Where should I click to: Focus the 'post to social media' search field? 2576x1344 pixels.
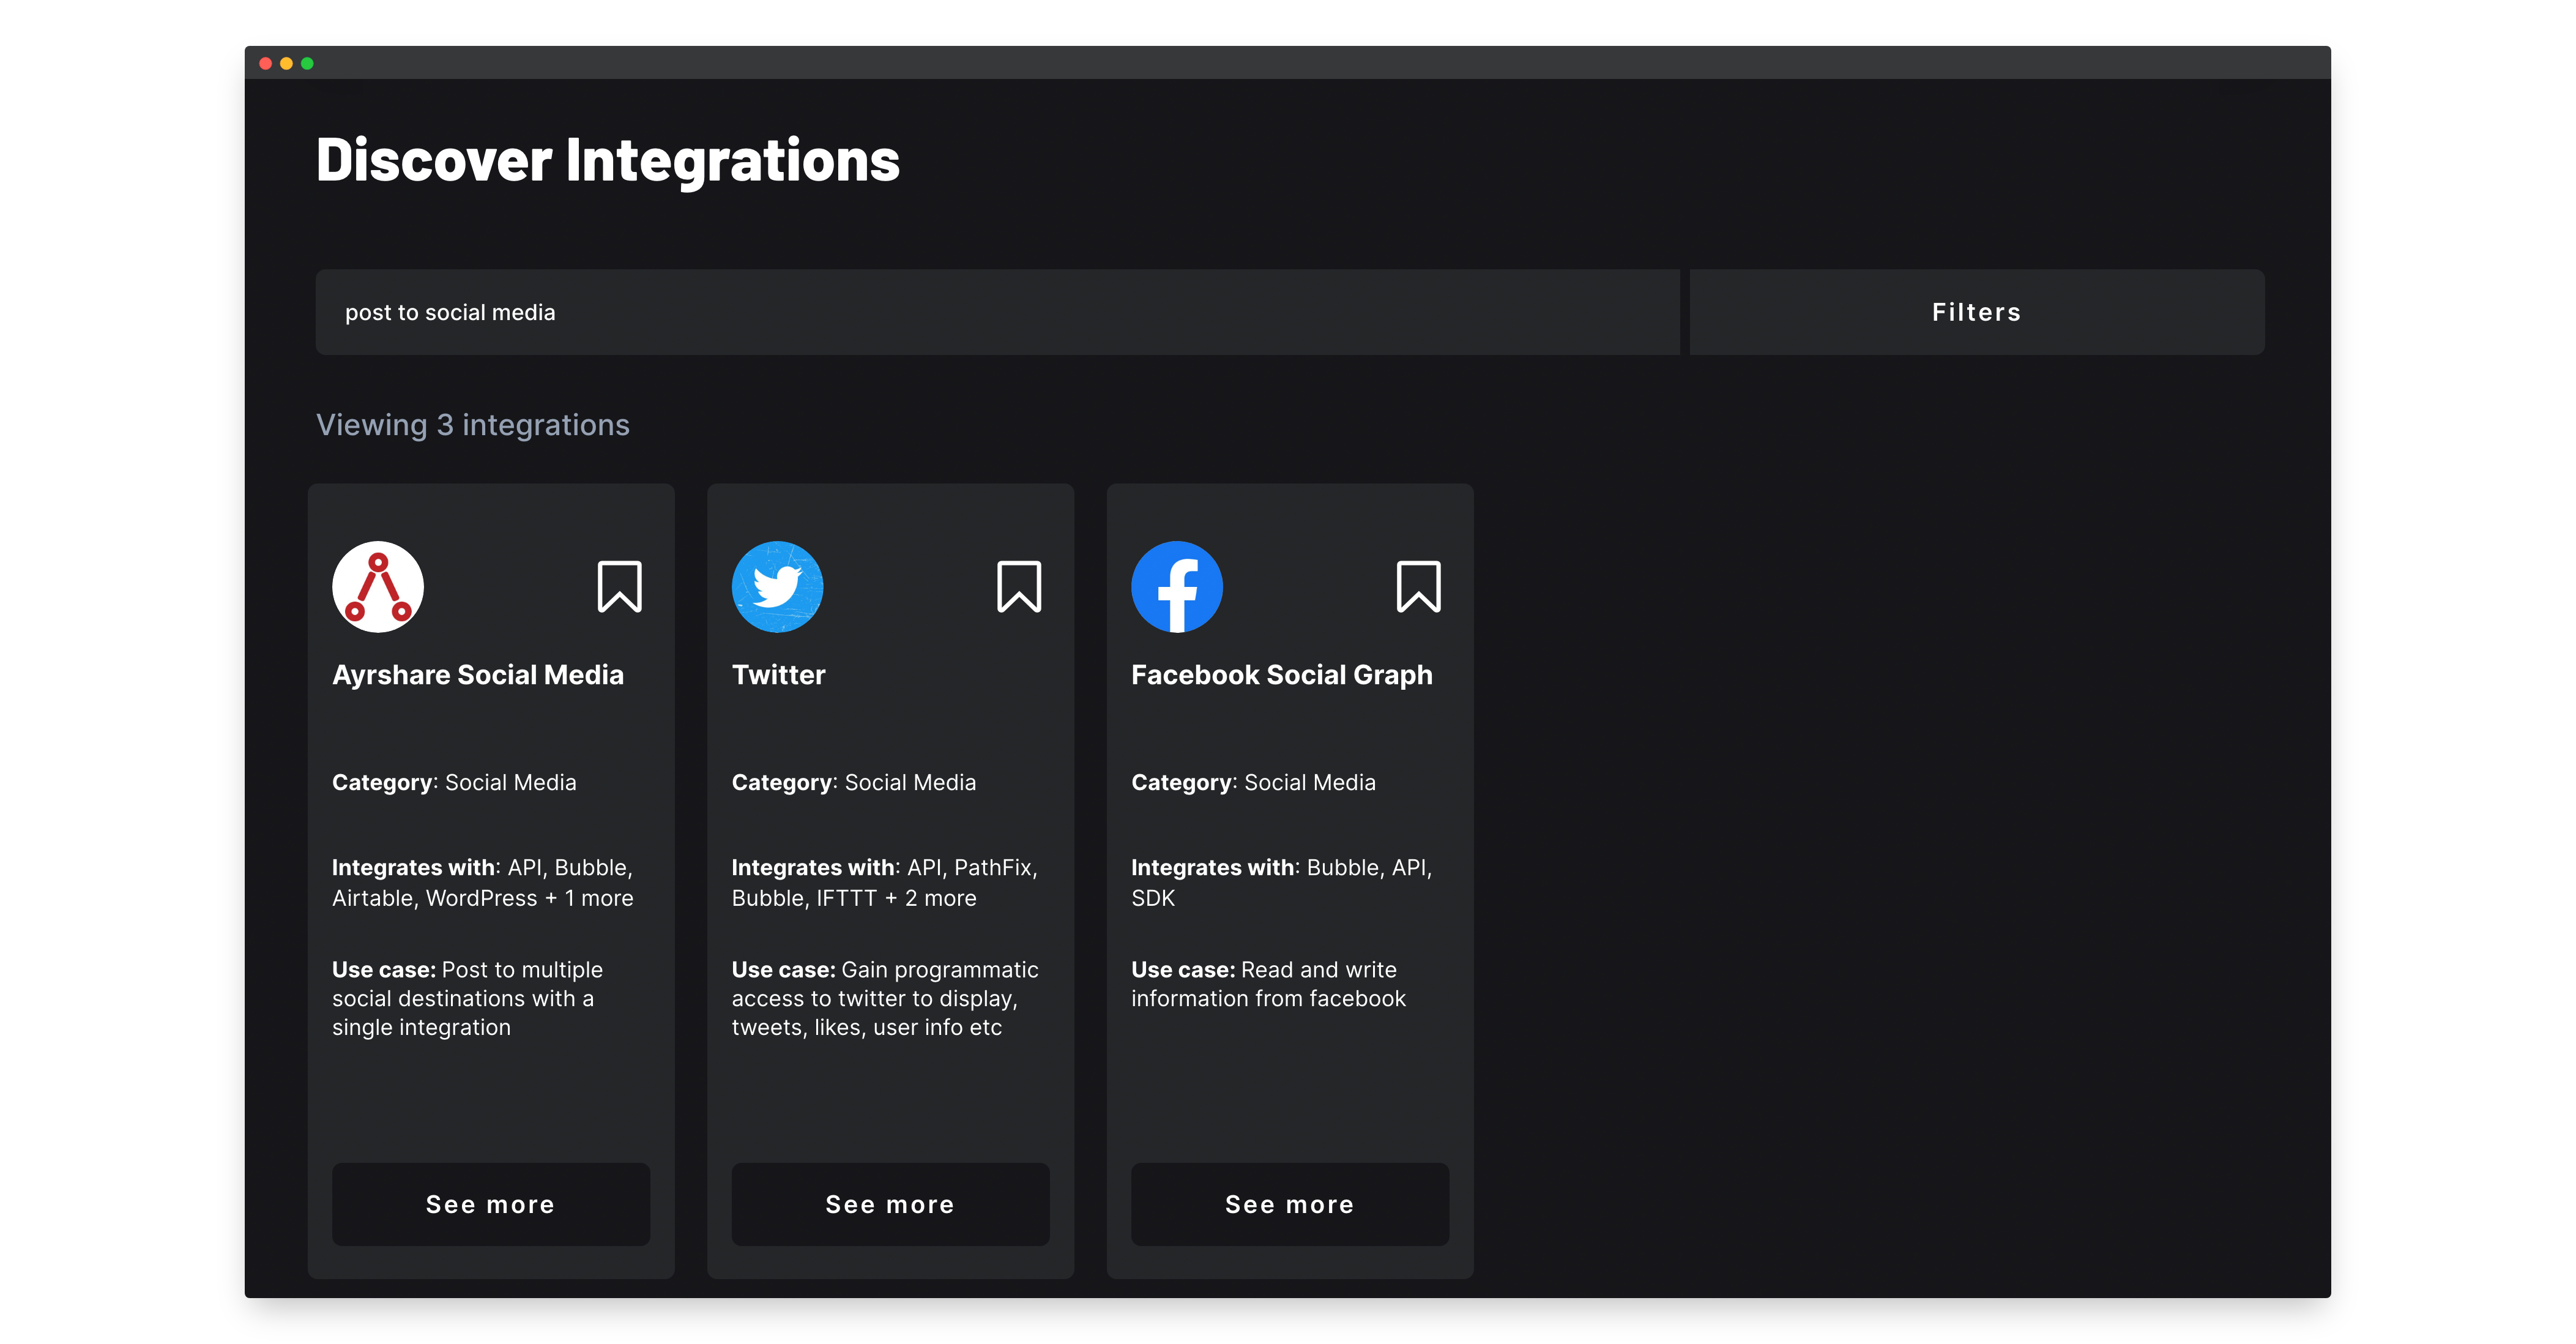[997, 312]
